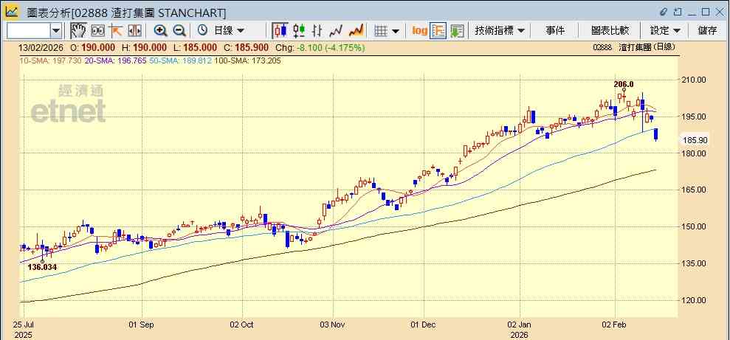Click the date 13/02/2026 in the info bar
Image resolution: width=730 pixels, height=340 pixels.
(42, 48)
